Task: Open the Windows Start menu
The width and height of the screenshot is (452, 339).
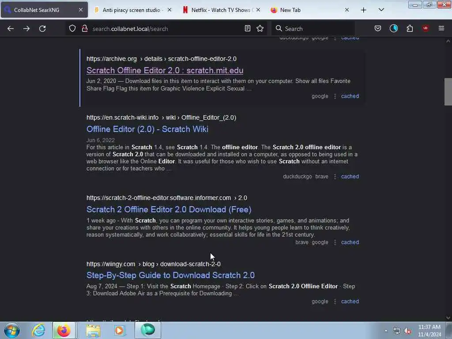Action: click(12, 330)
